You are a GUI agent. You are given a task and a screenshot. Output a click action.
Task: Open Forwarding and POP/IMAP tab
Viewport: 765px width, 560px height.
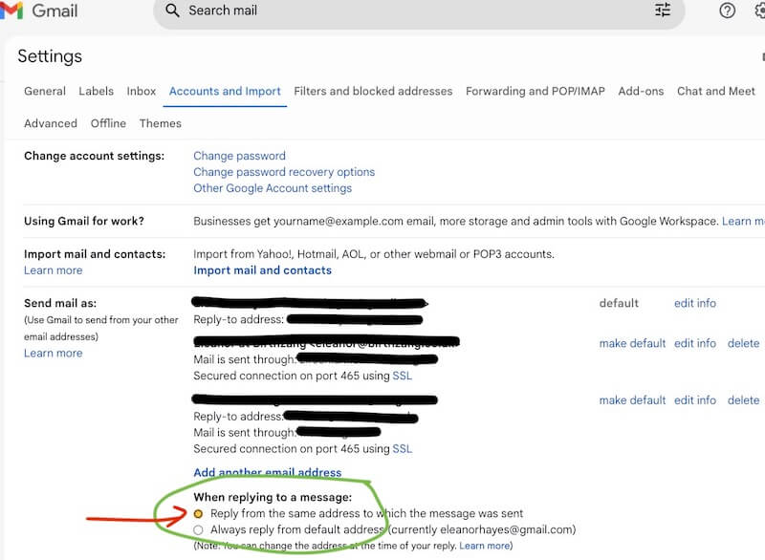(x=535, y=91)
